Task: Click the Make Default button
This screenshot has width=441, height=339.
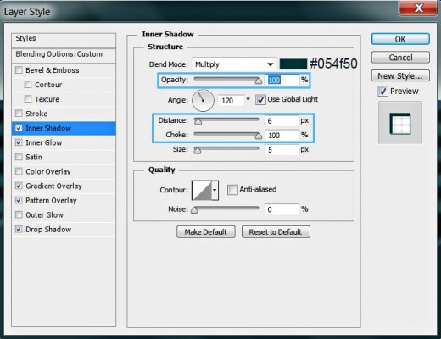Action: [206, 232]
